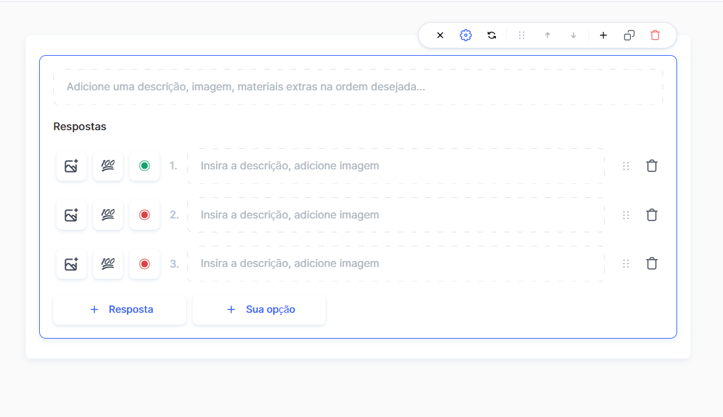
Task: Add image to answer 1
Action: [71, 166]
